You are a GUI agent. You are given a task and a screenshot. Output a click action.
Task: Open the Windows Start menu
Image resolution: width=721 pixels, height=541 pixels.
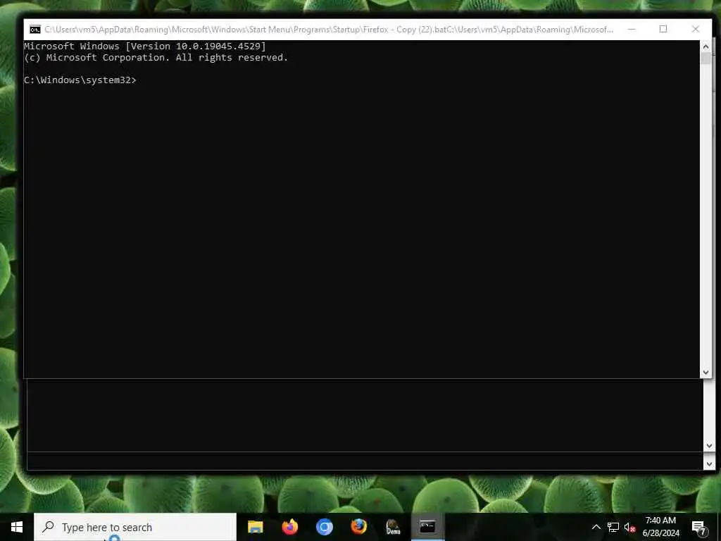point(17,527)
